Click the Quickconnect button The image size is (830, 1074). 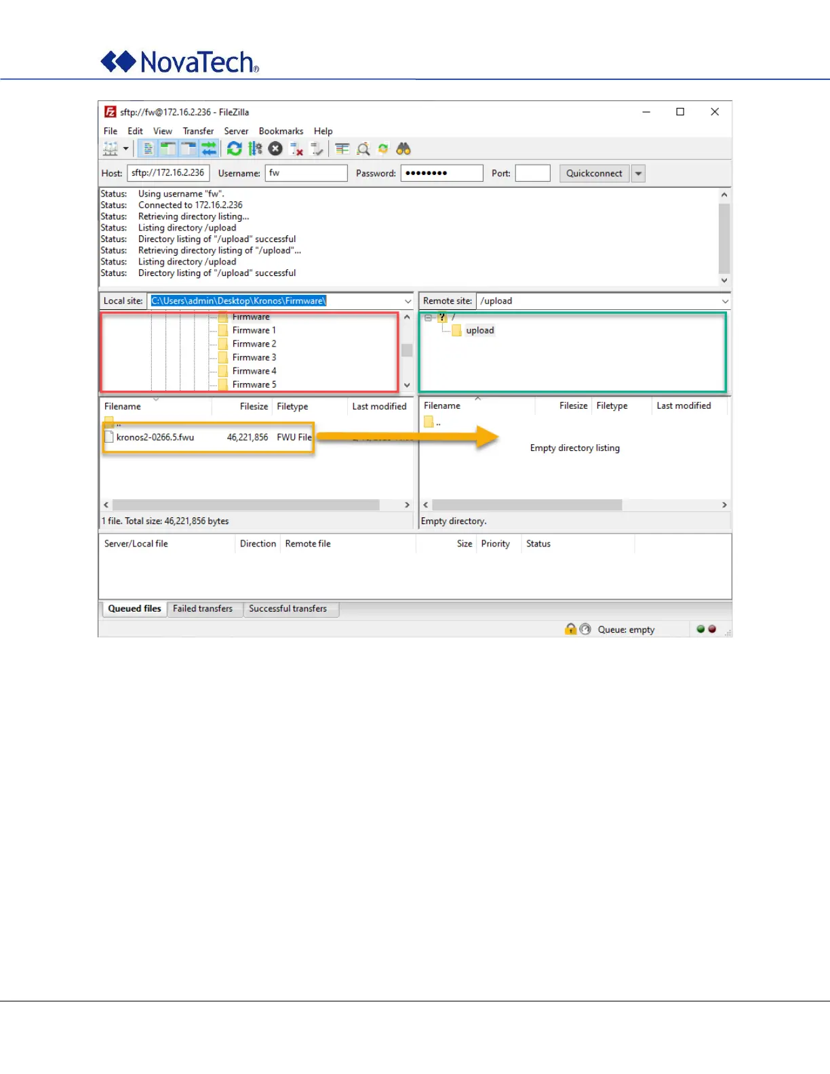[x=594, y=173]
